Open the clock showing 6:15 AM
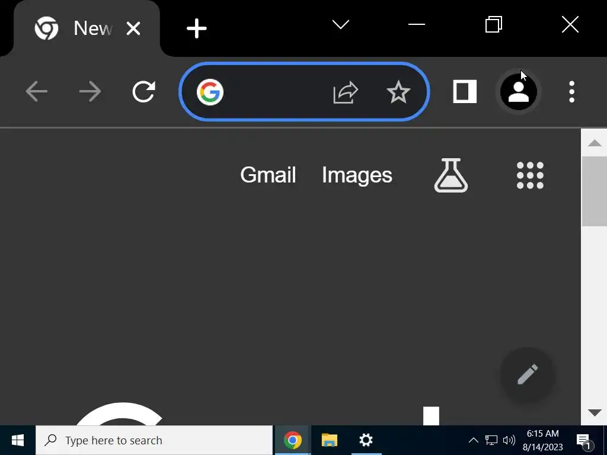Viewport: 607px width, 455px height. (543, 440)
